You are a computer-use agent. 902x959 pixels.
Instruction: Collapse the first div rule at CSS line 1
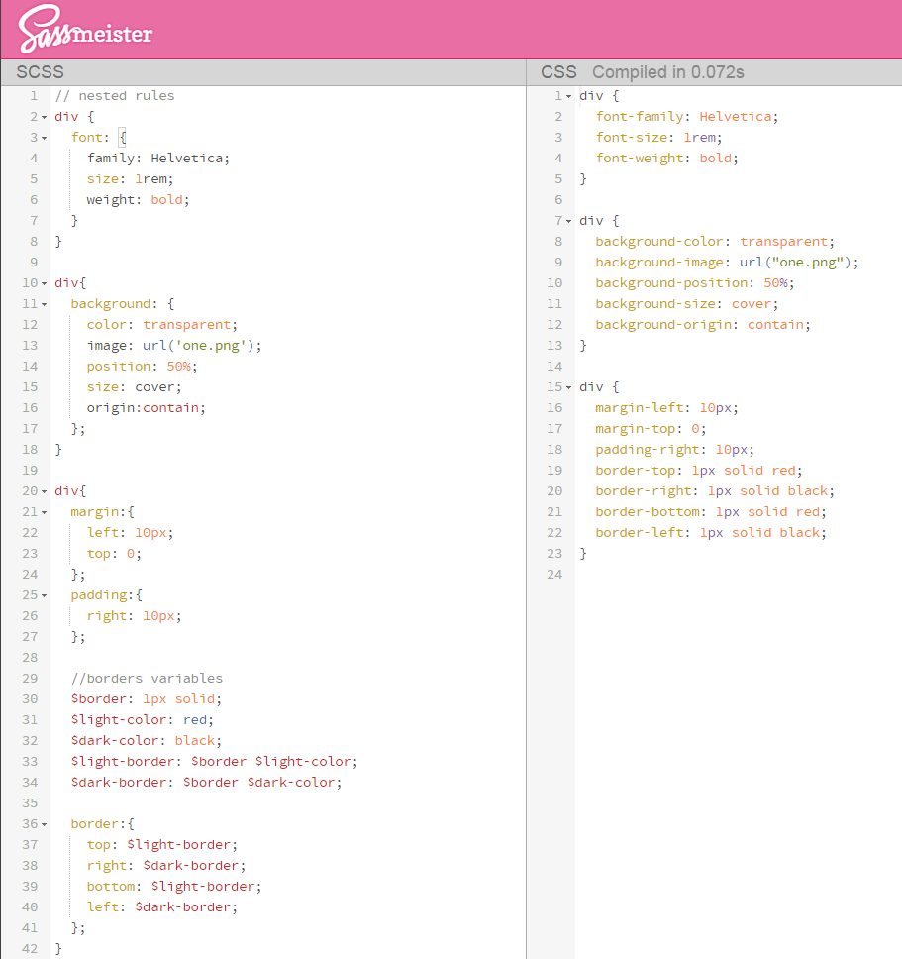pos(569,97)
